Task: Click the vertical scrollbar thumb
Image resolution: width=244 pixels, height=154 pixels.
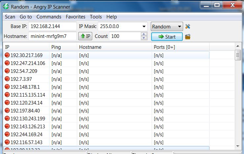Action: [x=238, y=55]
